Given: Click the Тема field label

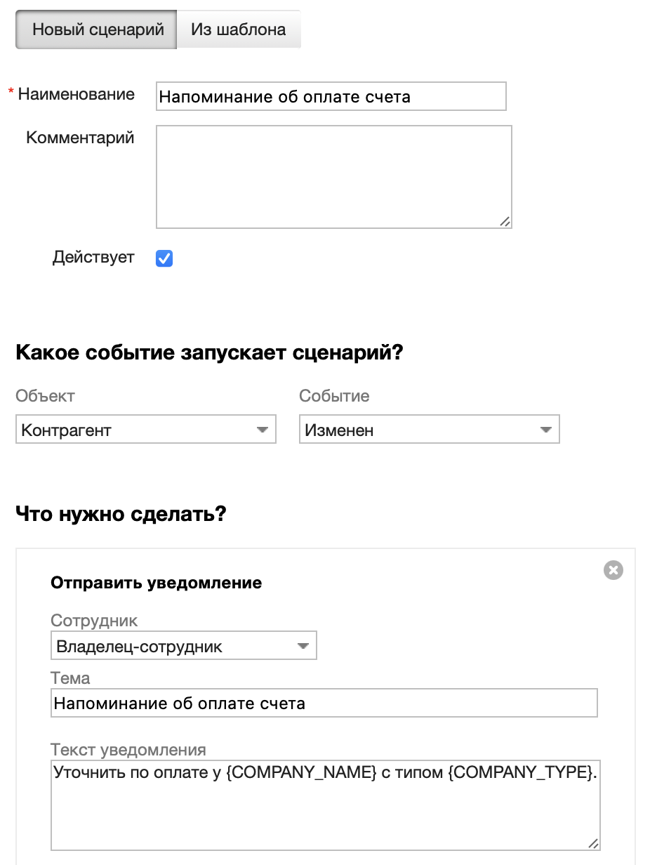Looking at the screenshot, I should point(70,678).
